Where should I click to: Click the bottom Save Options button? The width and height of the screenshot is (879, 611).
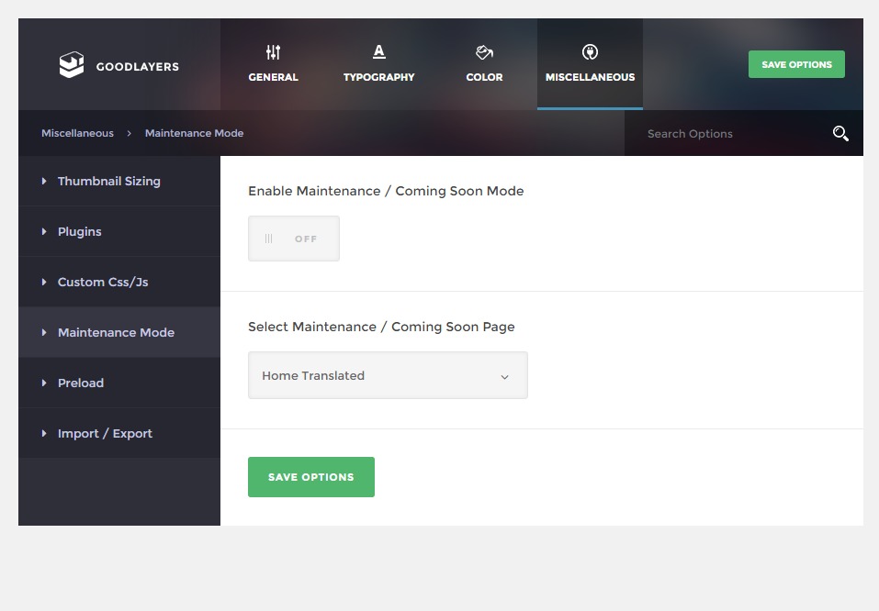(311, 476)
